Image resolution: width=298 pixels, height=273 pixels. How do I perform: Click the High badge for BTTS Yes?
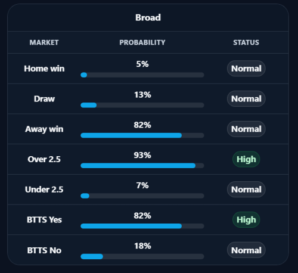coord(246,220)
